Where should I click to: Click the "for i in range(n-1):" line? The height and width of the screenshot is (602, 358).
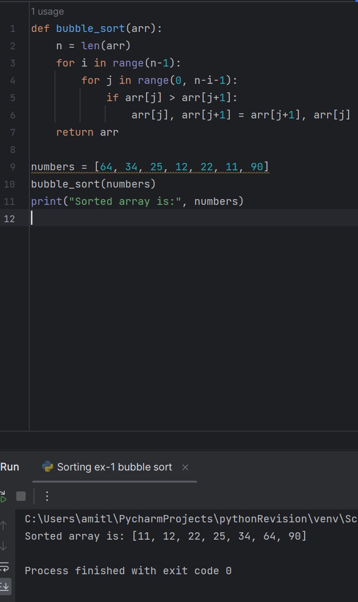tap(118, 63)
